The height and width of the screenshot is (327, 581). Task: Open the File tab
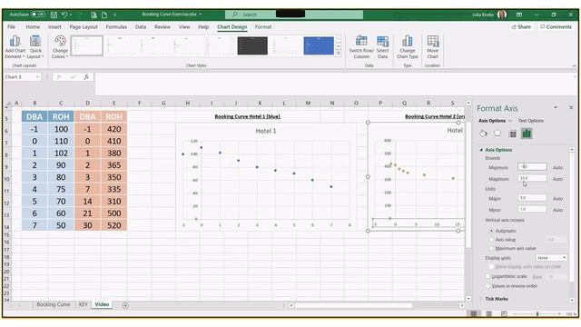(12, 27)
